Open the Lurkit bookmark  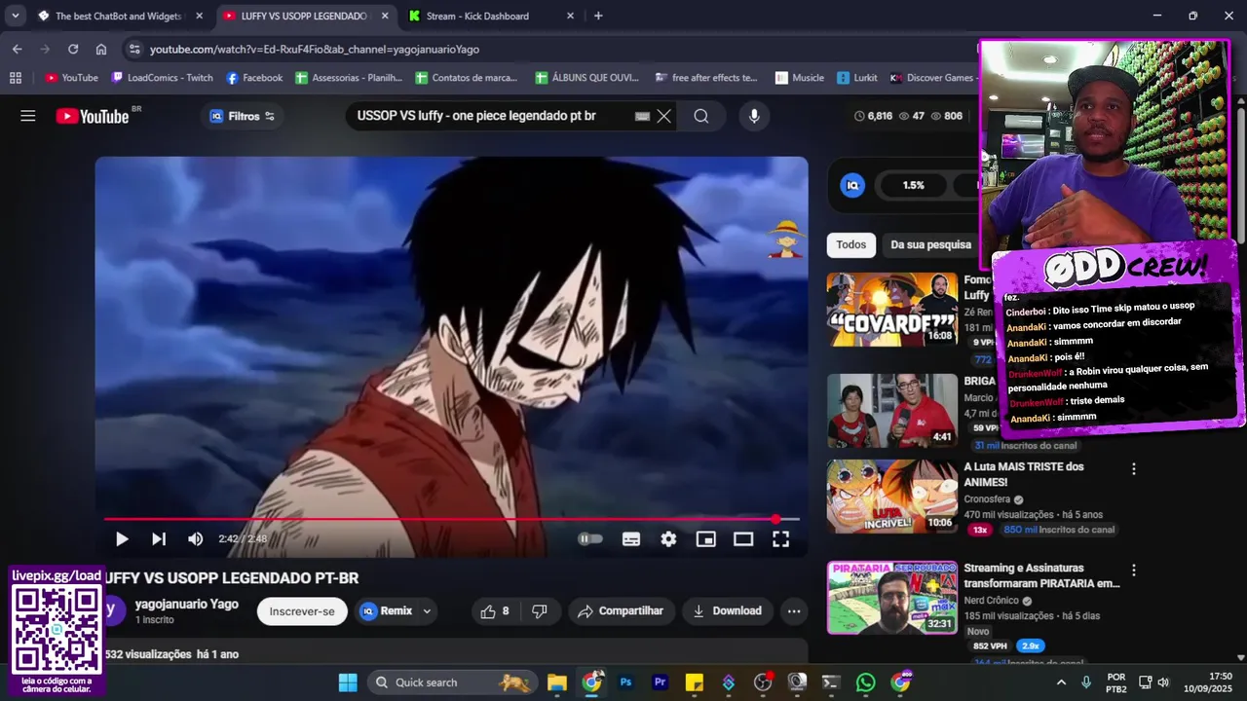[856, 78]
